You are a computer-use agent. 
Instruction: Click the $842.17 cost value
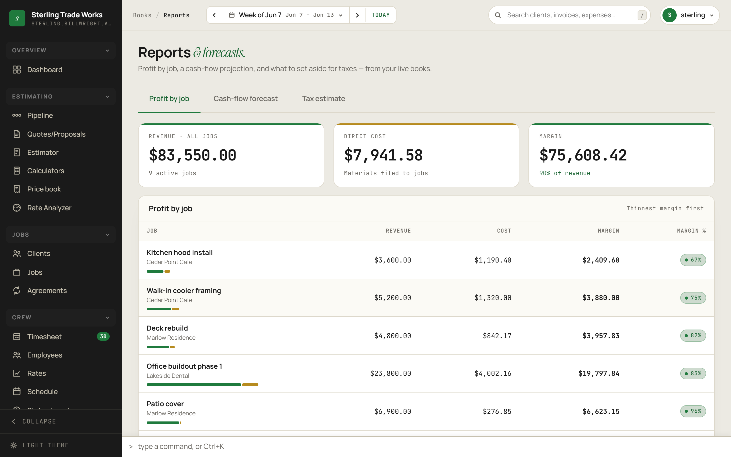(497, 336)
